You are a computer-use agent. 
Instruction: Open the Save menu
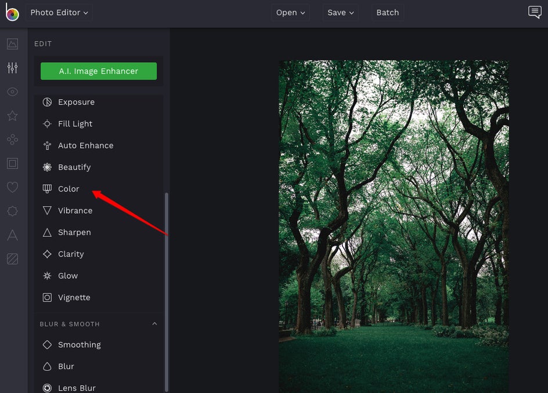pyautogui.click(x=340, y=13)
